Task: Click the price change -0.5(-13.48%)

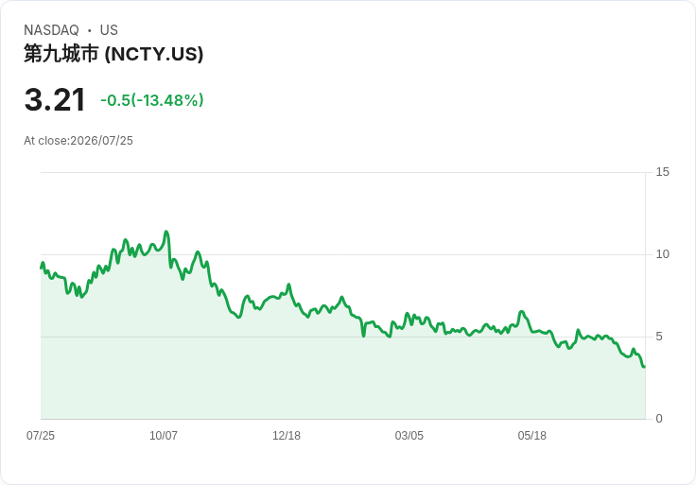Action: point(152,100)
